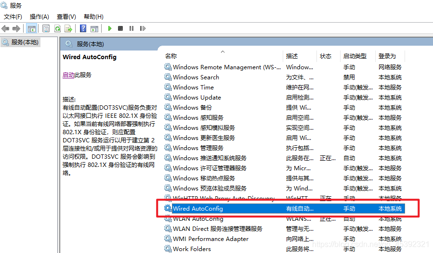Open the 文件(F) menu

point(13,17)
